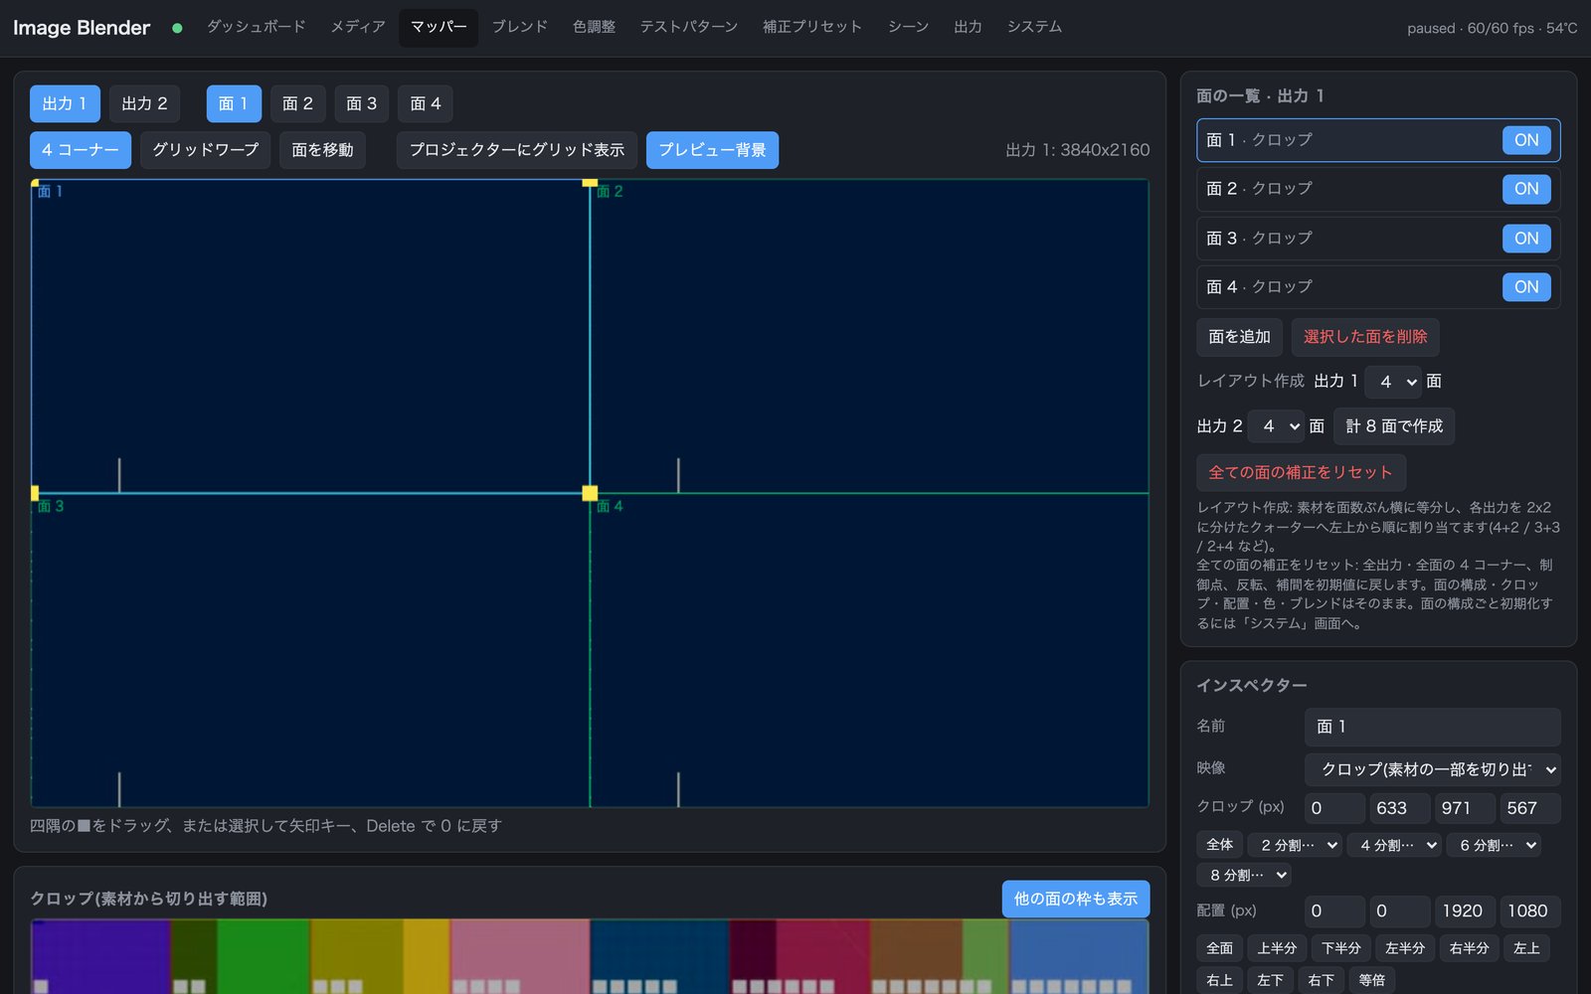1591x994 pixels.
Task: Select 面 4 · クロップ row in list
Action: pyautogui.click(x=1378, y=287)
